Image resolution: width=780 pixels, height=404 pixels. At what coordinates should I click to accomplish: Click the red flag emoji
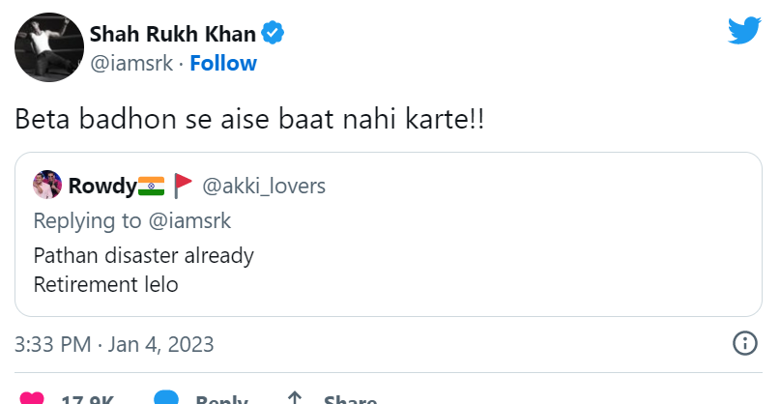coord(184,184)
